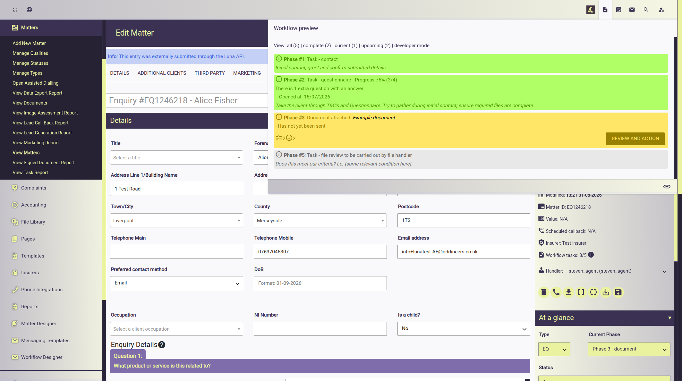Click the Telephone Main input field
The width and height of the screenshot is (682, 381).
(x=176, y=252)
